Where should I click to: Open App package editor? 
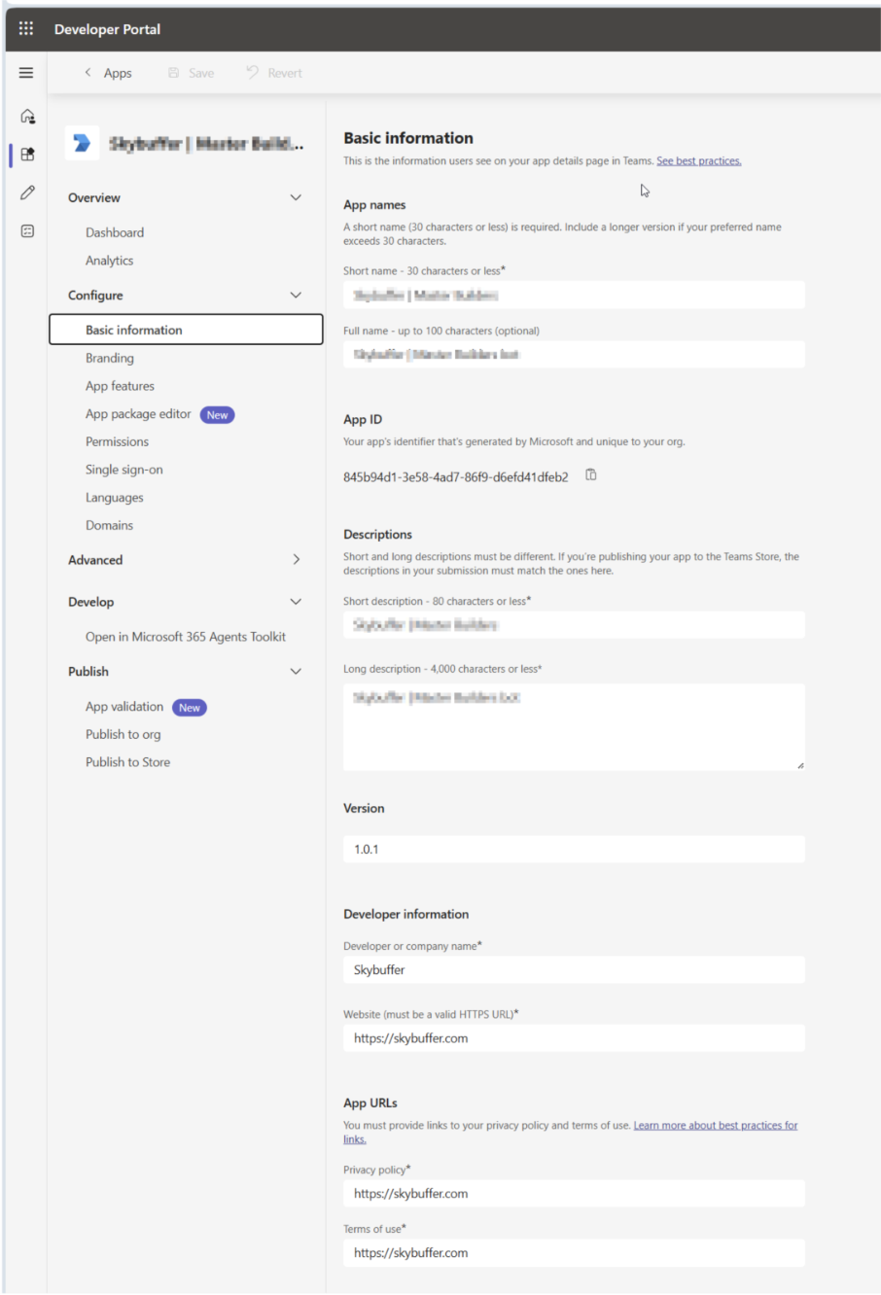pyautogui.click(x=138, y=414)
